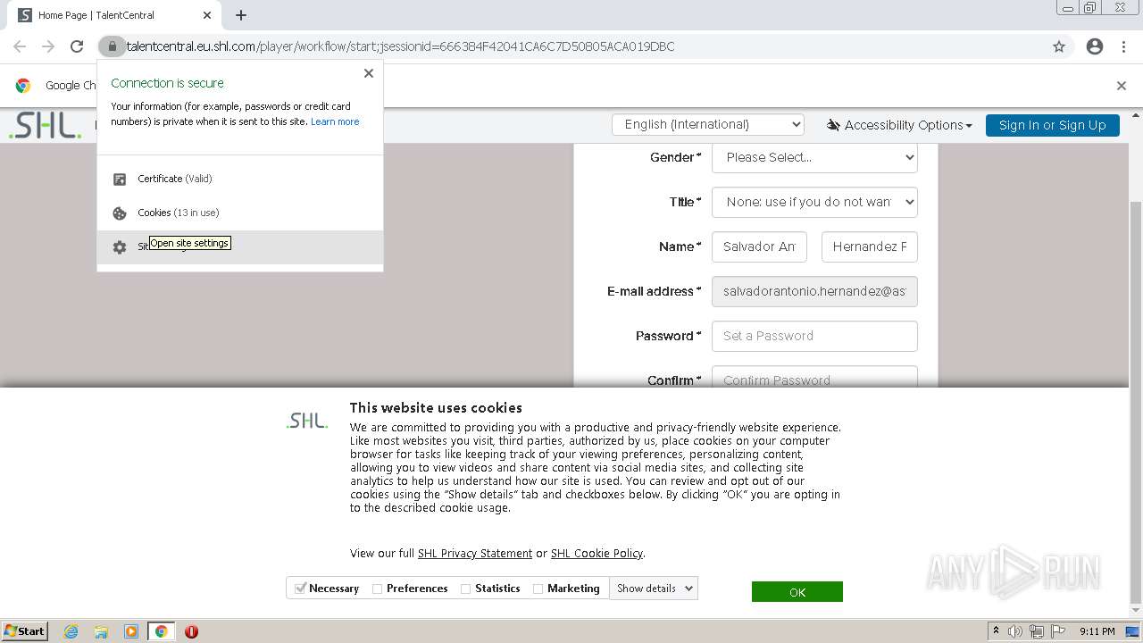Viewport: 1143px width, 643px height.
Task: Click the taskbar clock 9:11 PM
Action: [1097, 631]
